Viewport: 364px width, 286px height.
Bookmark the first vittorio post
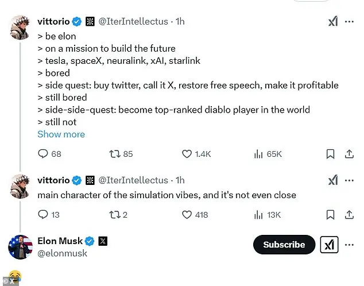point(331,154)
